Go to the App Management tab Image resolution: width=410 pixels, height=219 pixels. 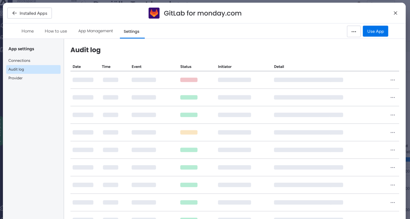pyautogui.click(x=96, y=31)
